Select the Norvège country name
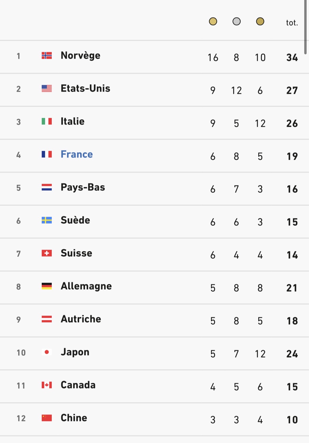Viewport: 309px width, 443px height. click(x=81, y=55)
